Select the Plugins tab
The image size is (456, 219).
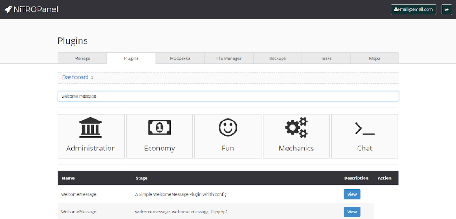click(x=131, y=58)
